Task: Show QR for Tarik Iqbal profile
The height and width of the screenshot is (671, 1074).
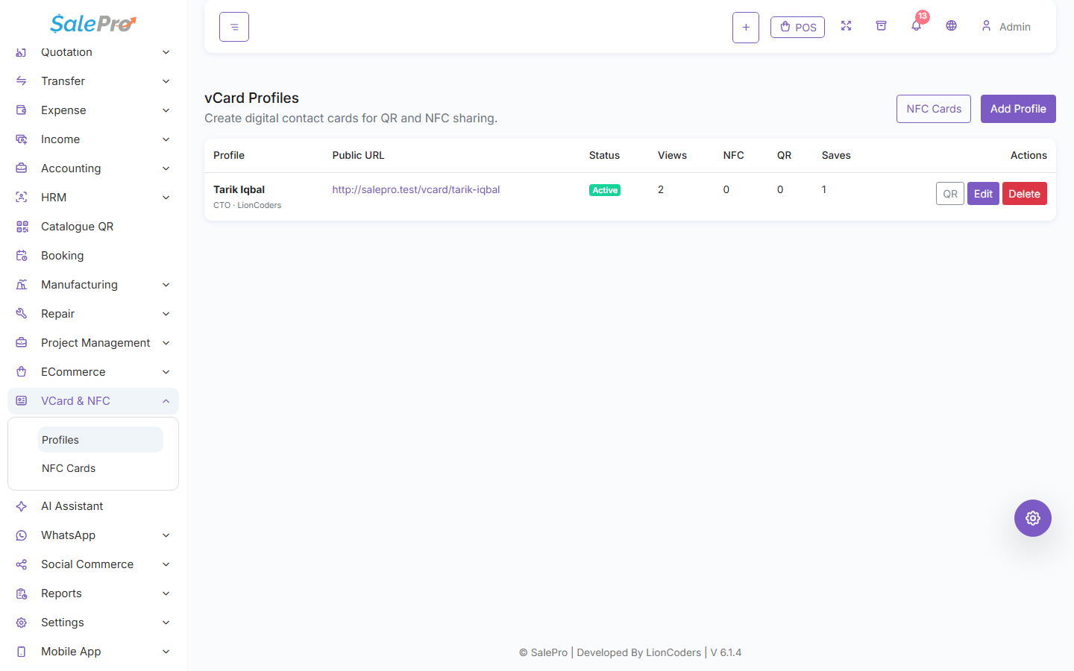Action: pyautogui.click(x=950, y=194)
